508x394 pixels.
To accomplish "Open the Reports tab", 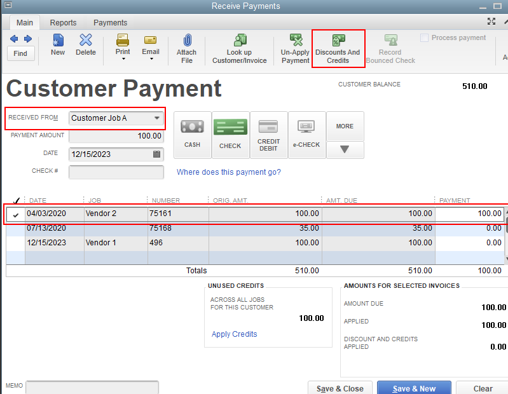I will click(x=63, y=23).
